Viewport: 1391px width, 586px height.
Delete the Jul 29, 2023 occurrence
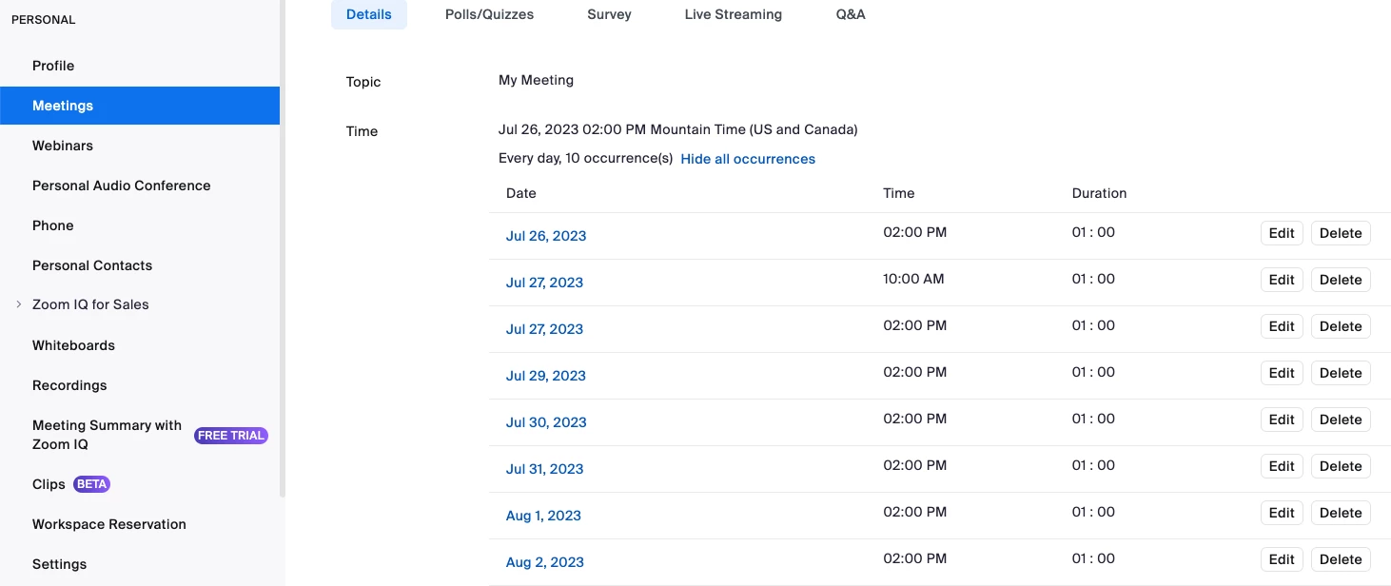pyautogui.click(x=1340, y=373)
